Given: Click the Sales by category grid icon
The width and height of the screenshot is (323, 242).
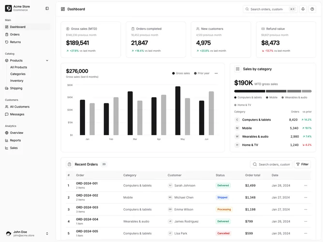Looking at the screenshot, I should point(237,69).
